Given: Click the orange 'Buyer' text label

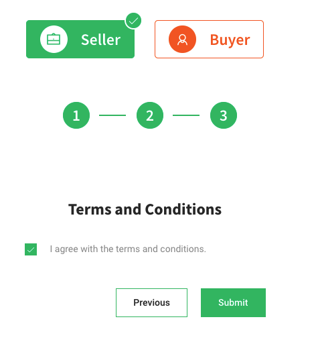Looking at the screenshot, I should 230,40.
